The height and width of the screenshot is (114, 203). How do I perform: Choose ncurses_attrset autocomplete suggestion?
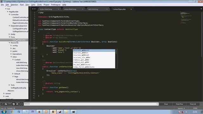click(x=94, y=55)
